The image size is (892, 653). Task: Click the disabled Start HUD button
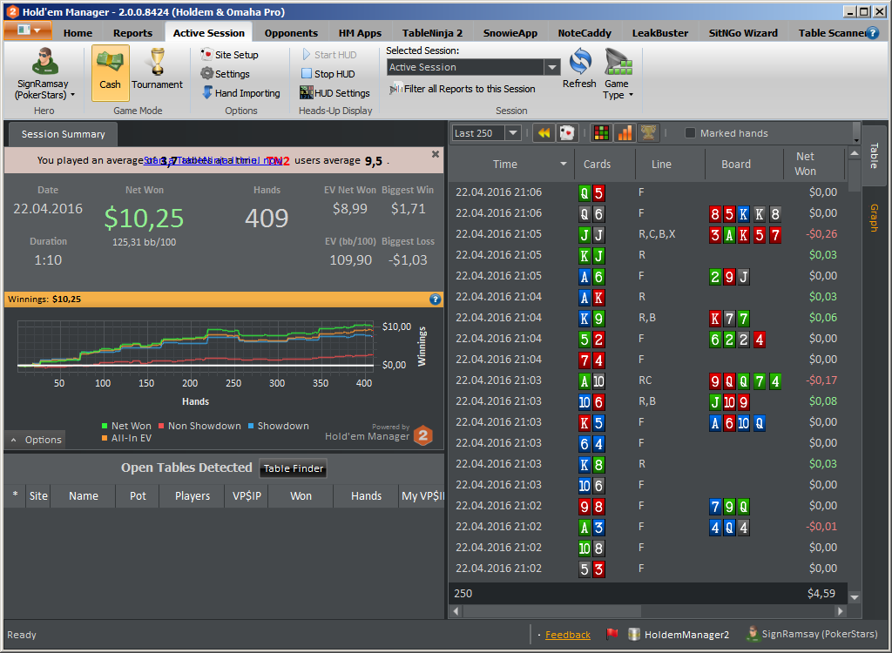click(329, 55)
